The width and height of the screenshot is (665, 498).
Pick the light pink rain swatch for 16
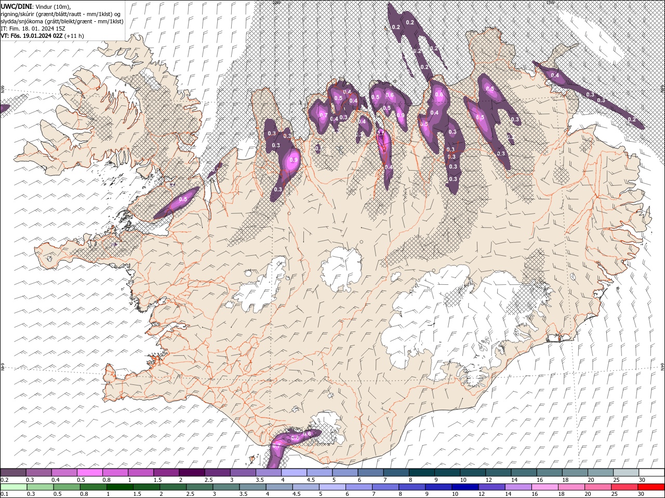click(x=544, y=487)
